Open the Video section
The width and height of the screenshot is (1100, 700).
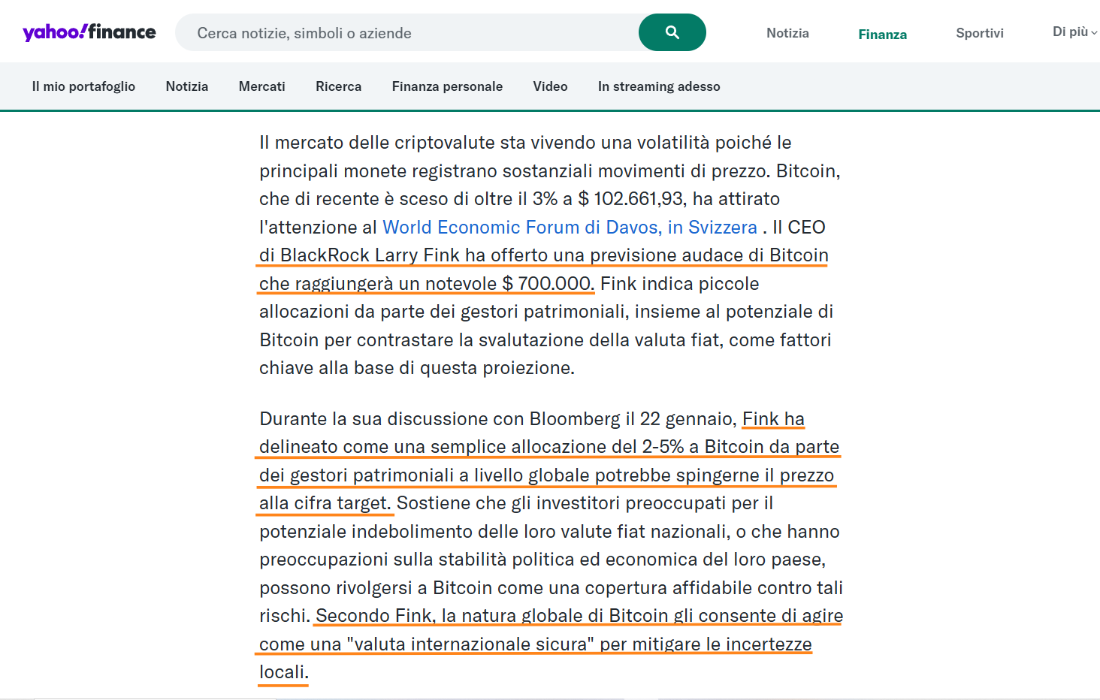click(x=550, y=86)
